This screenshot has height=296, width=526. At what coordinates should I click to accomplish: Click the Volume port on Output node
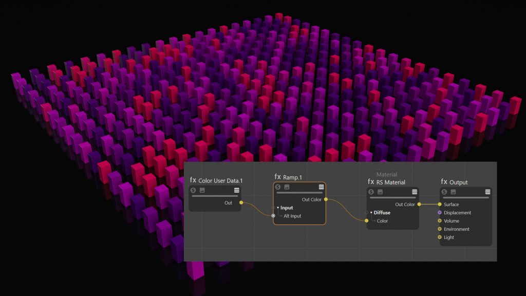pos(440,221)
